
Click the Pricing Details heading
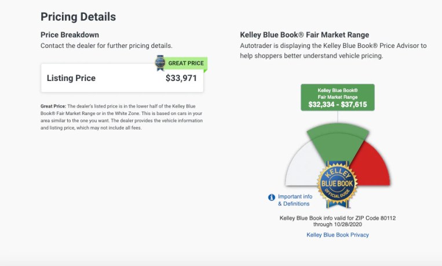point(78,17)
